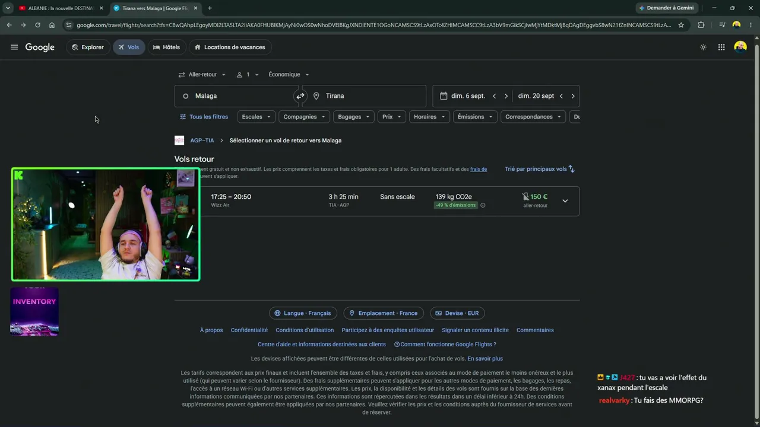This screenshot has height=427, width=760.
Task: Open the Bagages filter dropdown
Action: coord(354,117)
